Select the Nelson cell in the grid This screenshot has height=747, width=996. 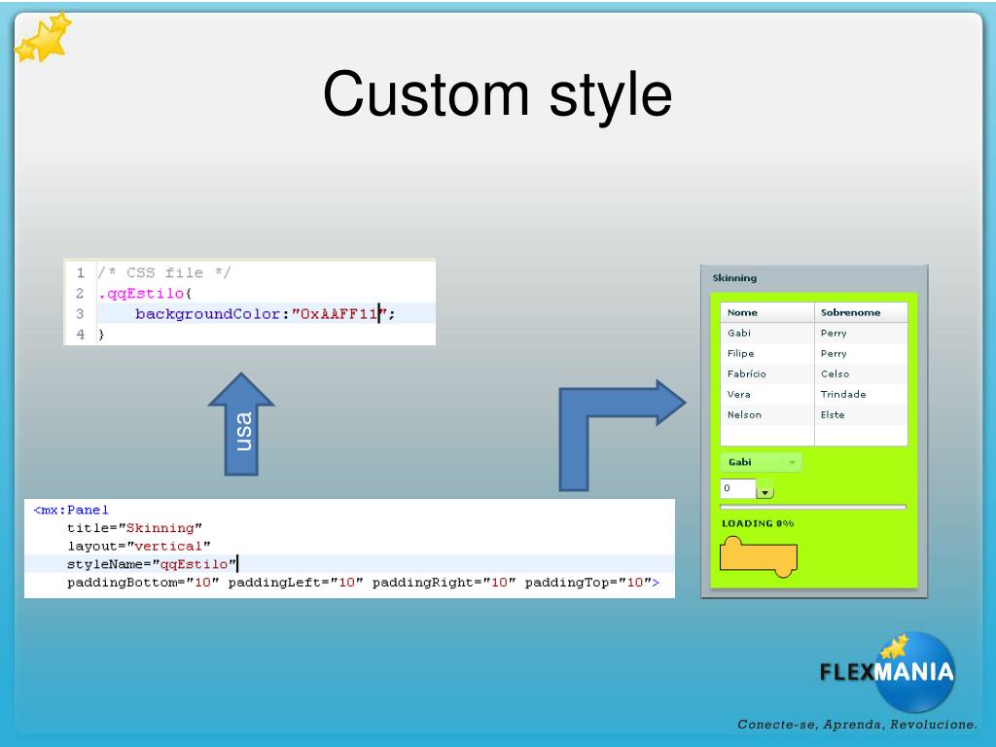[767, 414]
